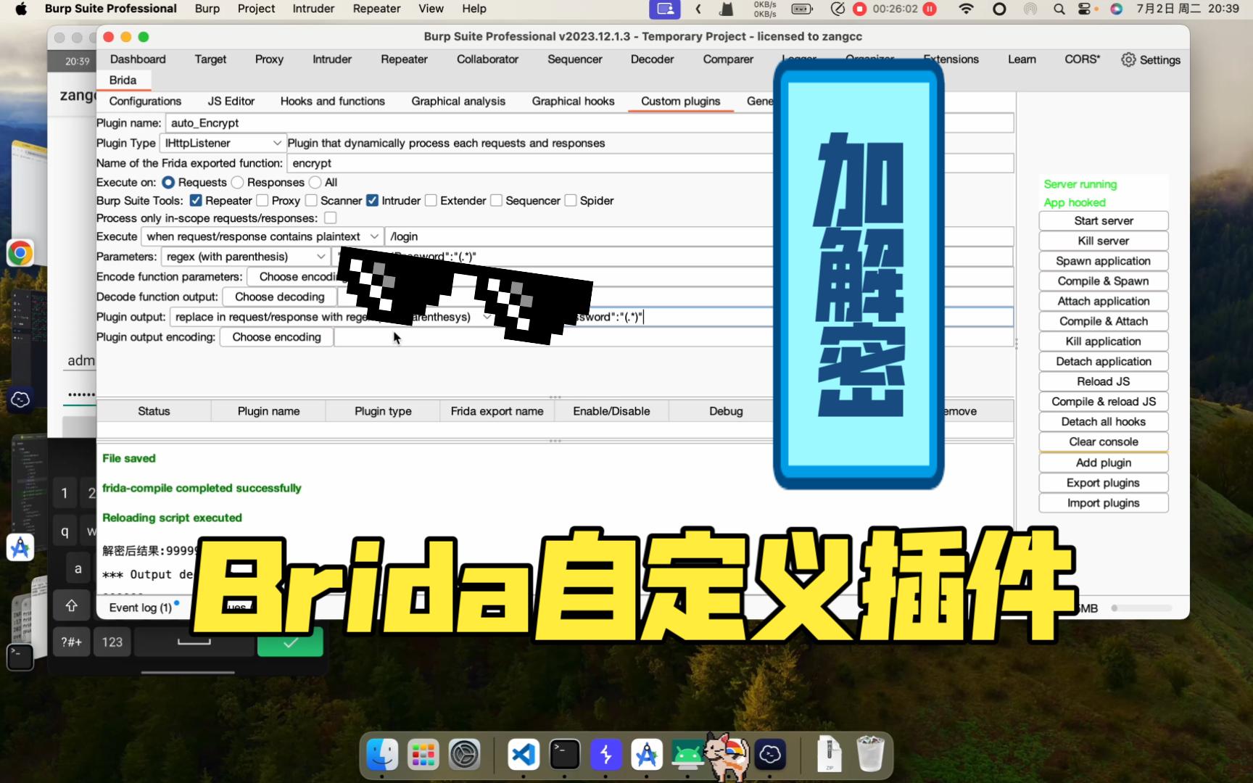The image size is (1253, 783).
Task: Open the Graphical analysis tab
Action: (x=458, y=101)
